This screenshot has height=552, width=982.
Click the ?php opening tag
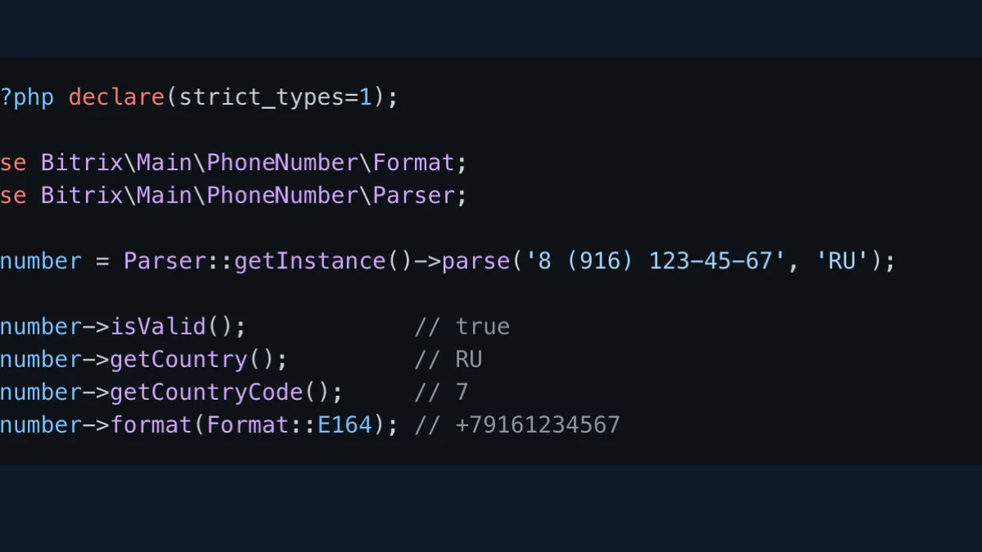[27, 98]
